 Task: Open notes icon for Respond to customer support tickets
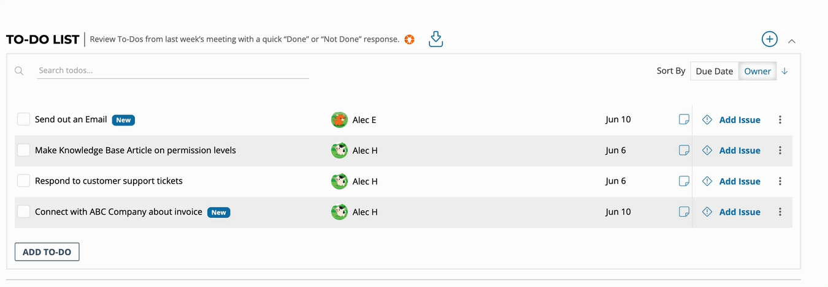684,181
